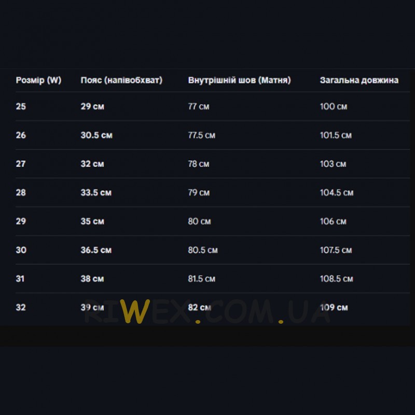Select the size 27 cell

pos(21,164)
